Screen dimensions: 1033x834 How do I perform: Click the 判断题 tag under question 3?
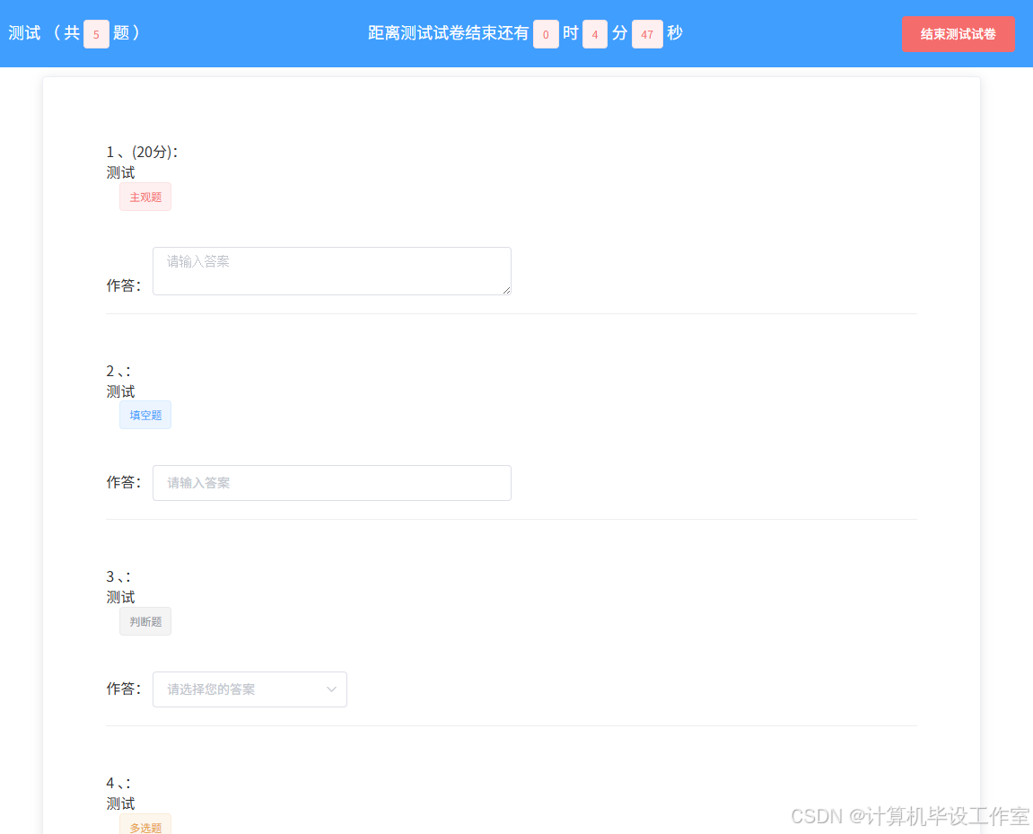tap(144, 621)
